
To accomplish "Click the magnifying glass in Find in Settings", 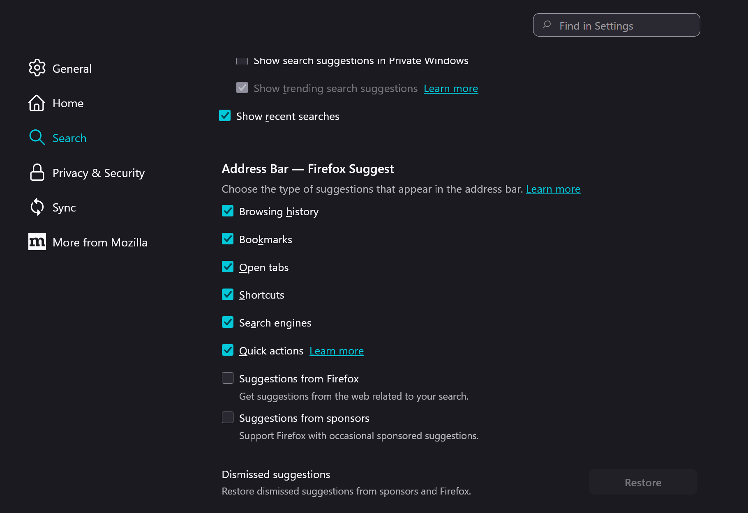I will (547, 25).
